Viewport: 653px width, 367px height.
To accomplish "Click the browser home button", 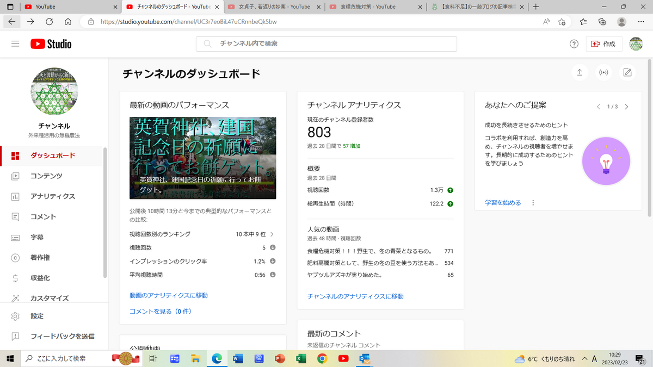I will [x=68, y=22].
